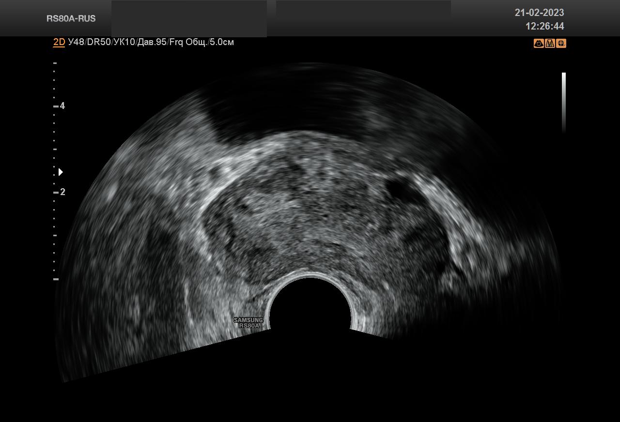Click the RS80A-RUS system name

pos(71,18)
